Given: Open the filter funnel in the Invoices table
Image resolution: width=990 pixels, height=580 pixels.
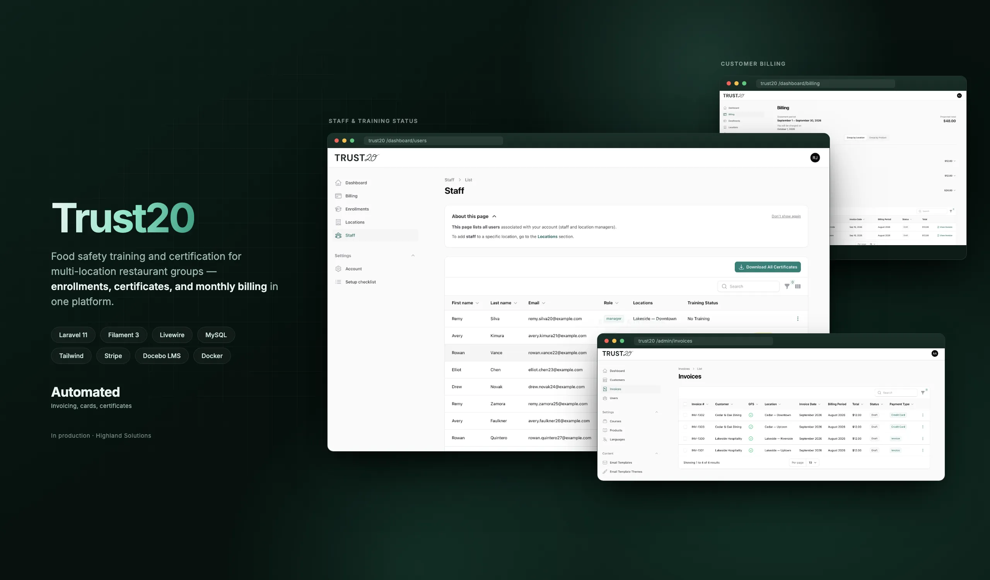Looking at the screenshot, I should pyautogui.click(x=923, y=393).
